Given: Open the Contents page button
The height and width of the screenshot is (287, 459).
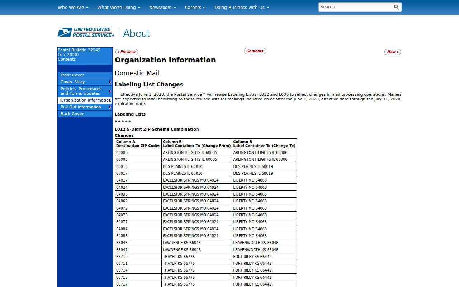Looking at the screenshot, I should 255,51.
